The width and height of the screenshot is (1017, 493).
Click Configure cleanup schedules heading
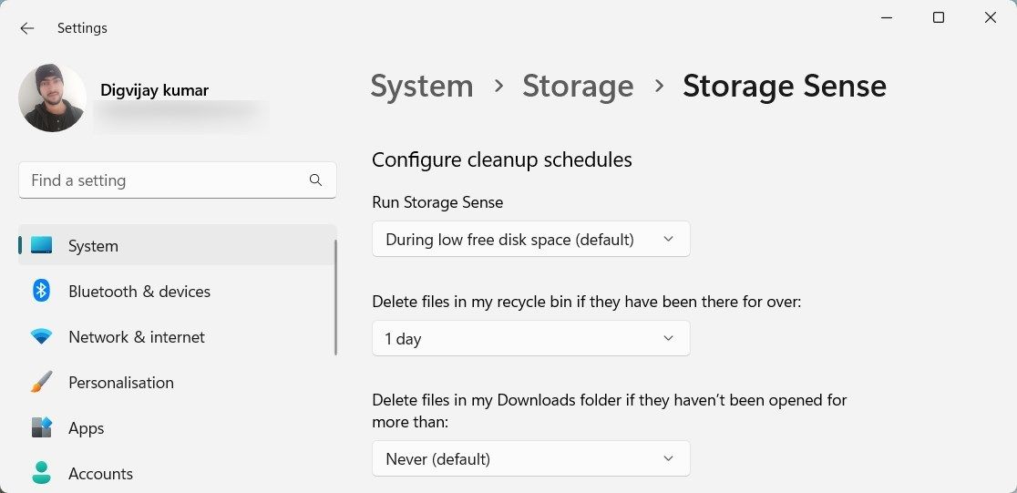pyautogui.click(x=502, y=159)
